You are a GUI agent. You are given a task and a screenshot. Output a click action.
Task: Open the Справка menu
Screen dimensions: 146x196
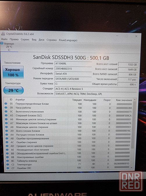tap(51, 40)
